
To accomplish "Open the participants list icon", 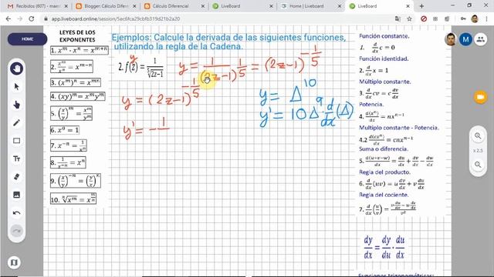I will (x=480, y=39).
